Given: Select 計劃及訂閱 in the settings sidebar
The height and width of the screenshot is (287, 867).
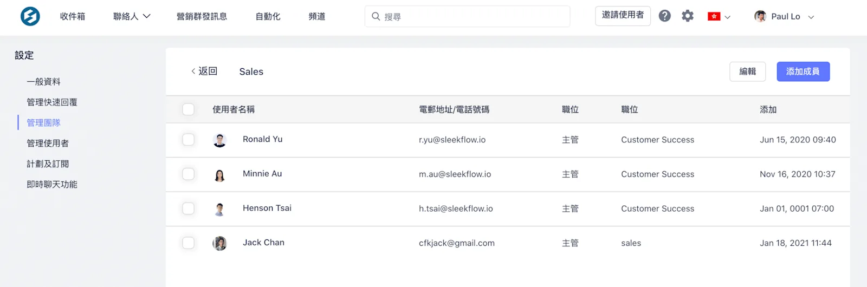Looking at the screenshot, I should 48,164.
